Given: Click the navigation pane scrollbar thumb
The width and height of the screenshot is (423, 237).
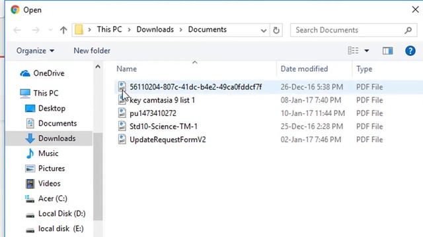Looking at the screenshot, I should point(98,176).
